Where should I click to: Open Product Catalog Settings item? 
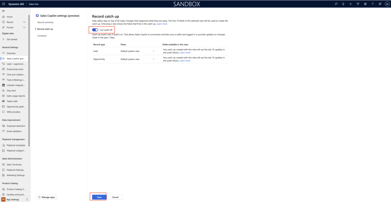15,189
